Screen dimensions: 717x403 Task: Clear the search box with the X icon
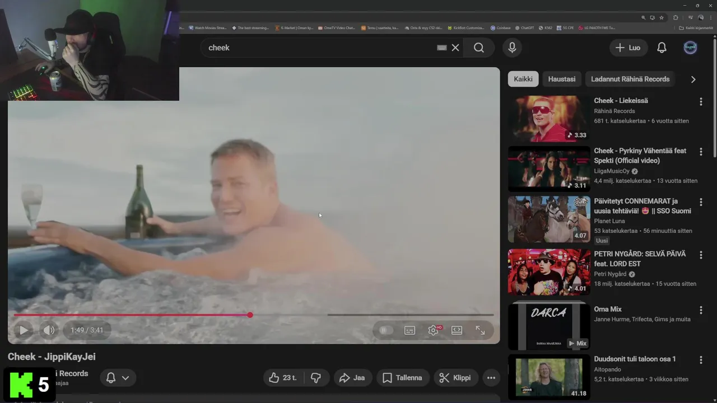coord(455,48)
